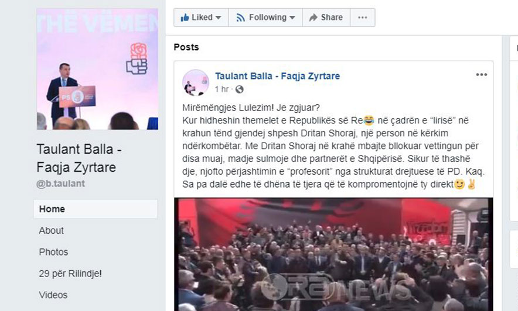Expand the Following dropdown arrow

[x=292, y=18]
